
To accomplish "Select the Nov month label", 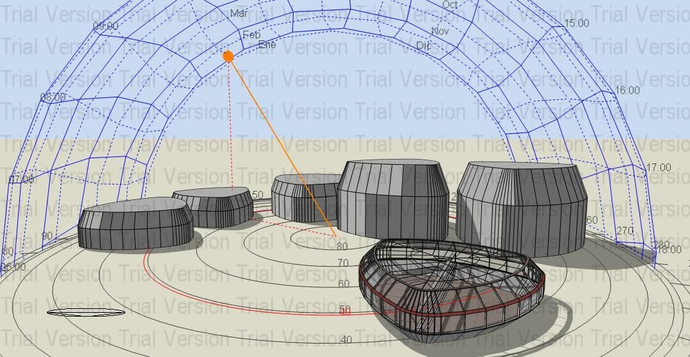I will click(x=440, y=31).
